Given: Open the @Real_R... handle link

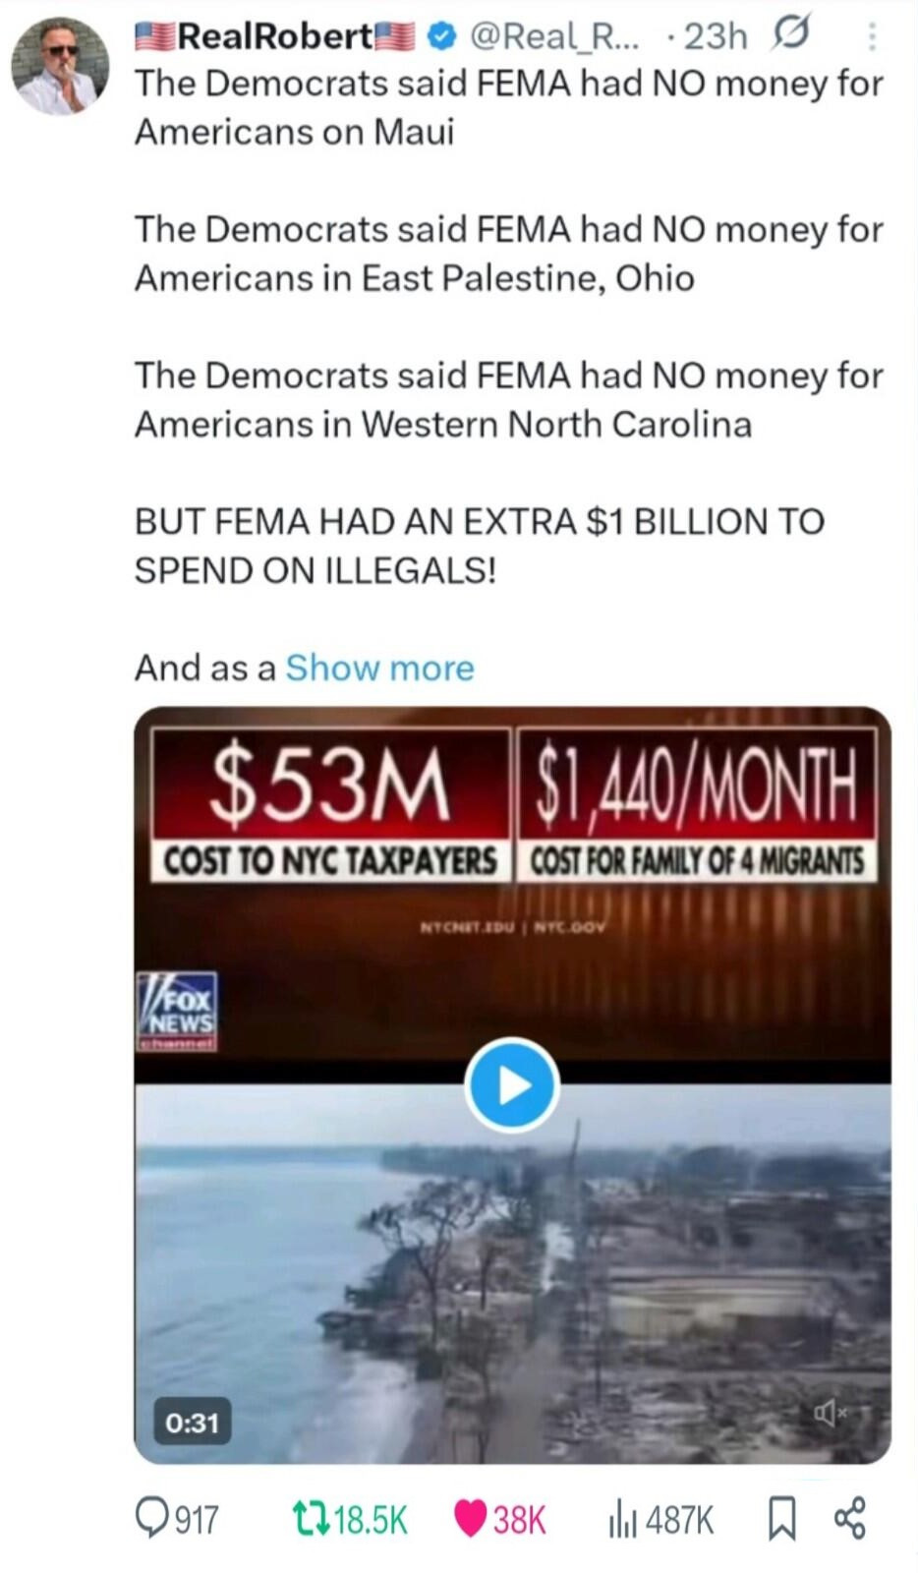Looking at the screenshot, I should (553, 36).
